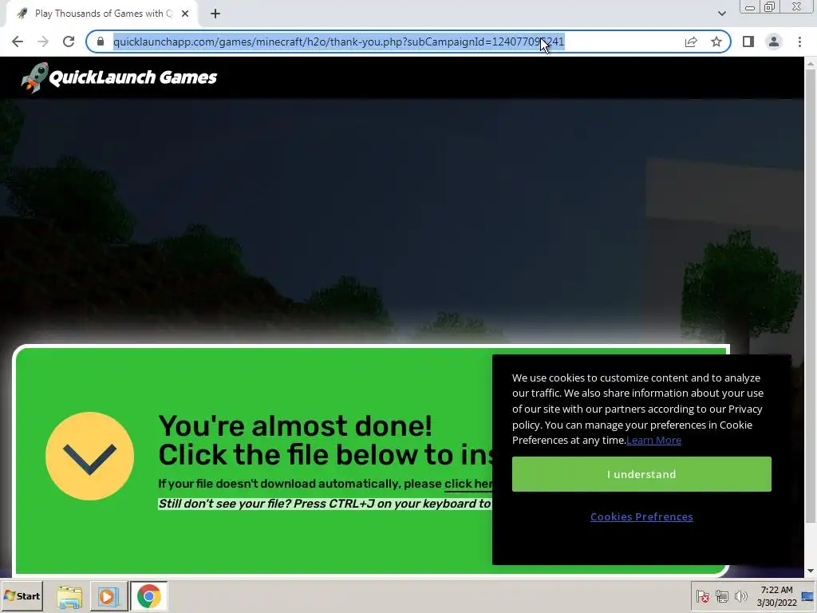817x613 pixels.
Task: Click the QuickLaunch Games rocket logo
Action: (35, 77)
